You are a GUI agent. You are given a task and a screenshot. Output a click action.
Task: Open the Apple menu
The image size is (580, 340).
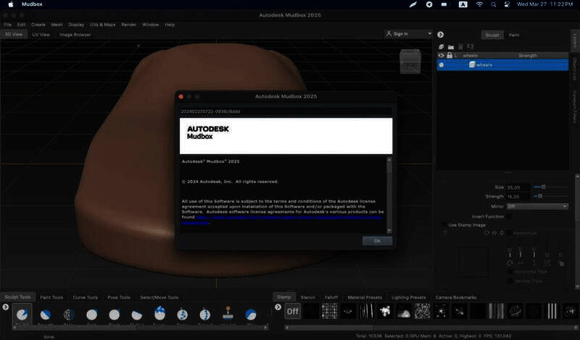point(11,4)
